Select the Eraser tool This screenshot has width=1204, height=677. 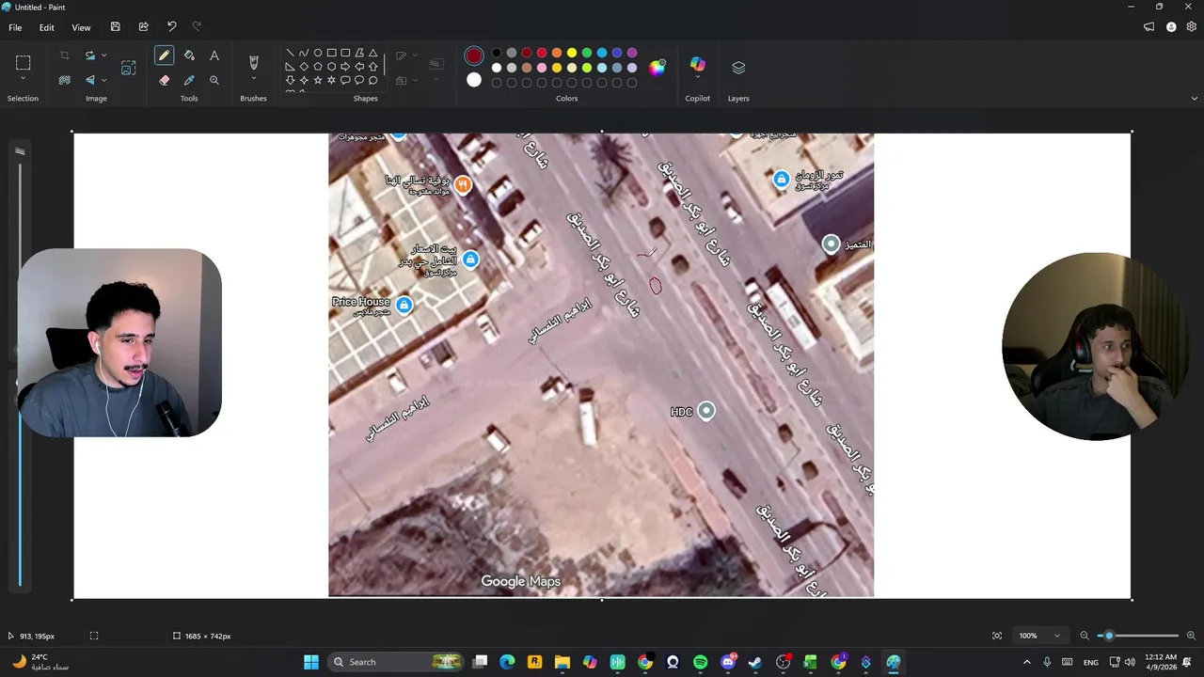point(164,80)
